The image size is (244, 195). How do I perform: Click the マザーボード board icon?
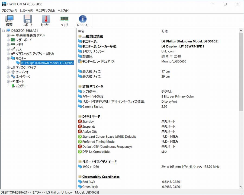[x=13, y=40]
